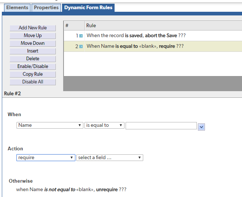Image resolution: width=242 pixels, height=197 pixels.
Task: Click the '#' column header
Action: [74, 26]
